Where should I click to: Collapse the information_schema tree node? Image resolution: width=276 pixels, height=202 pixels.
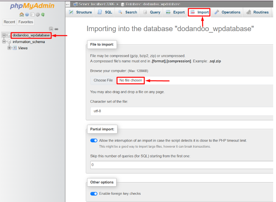(x=4, y=42)
